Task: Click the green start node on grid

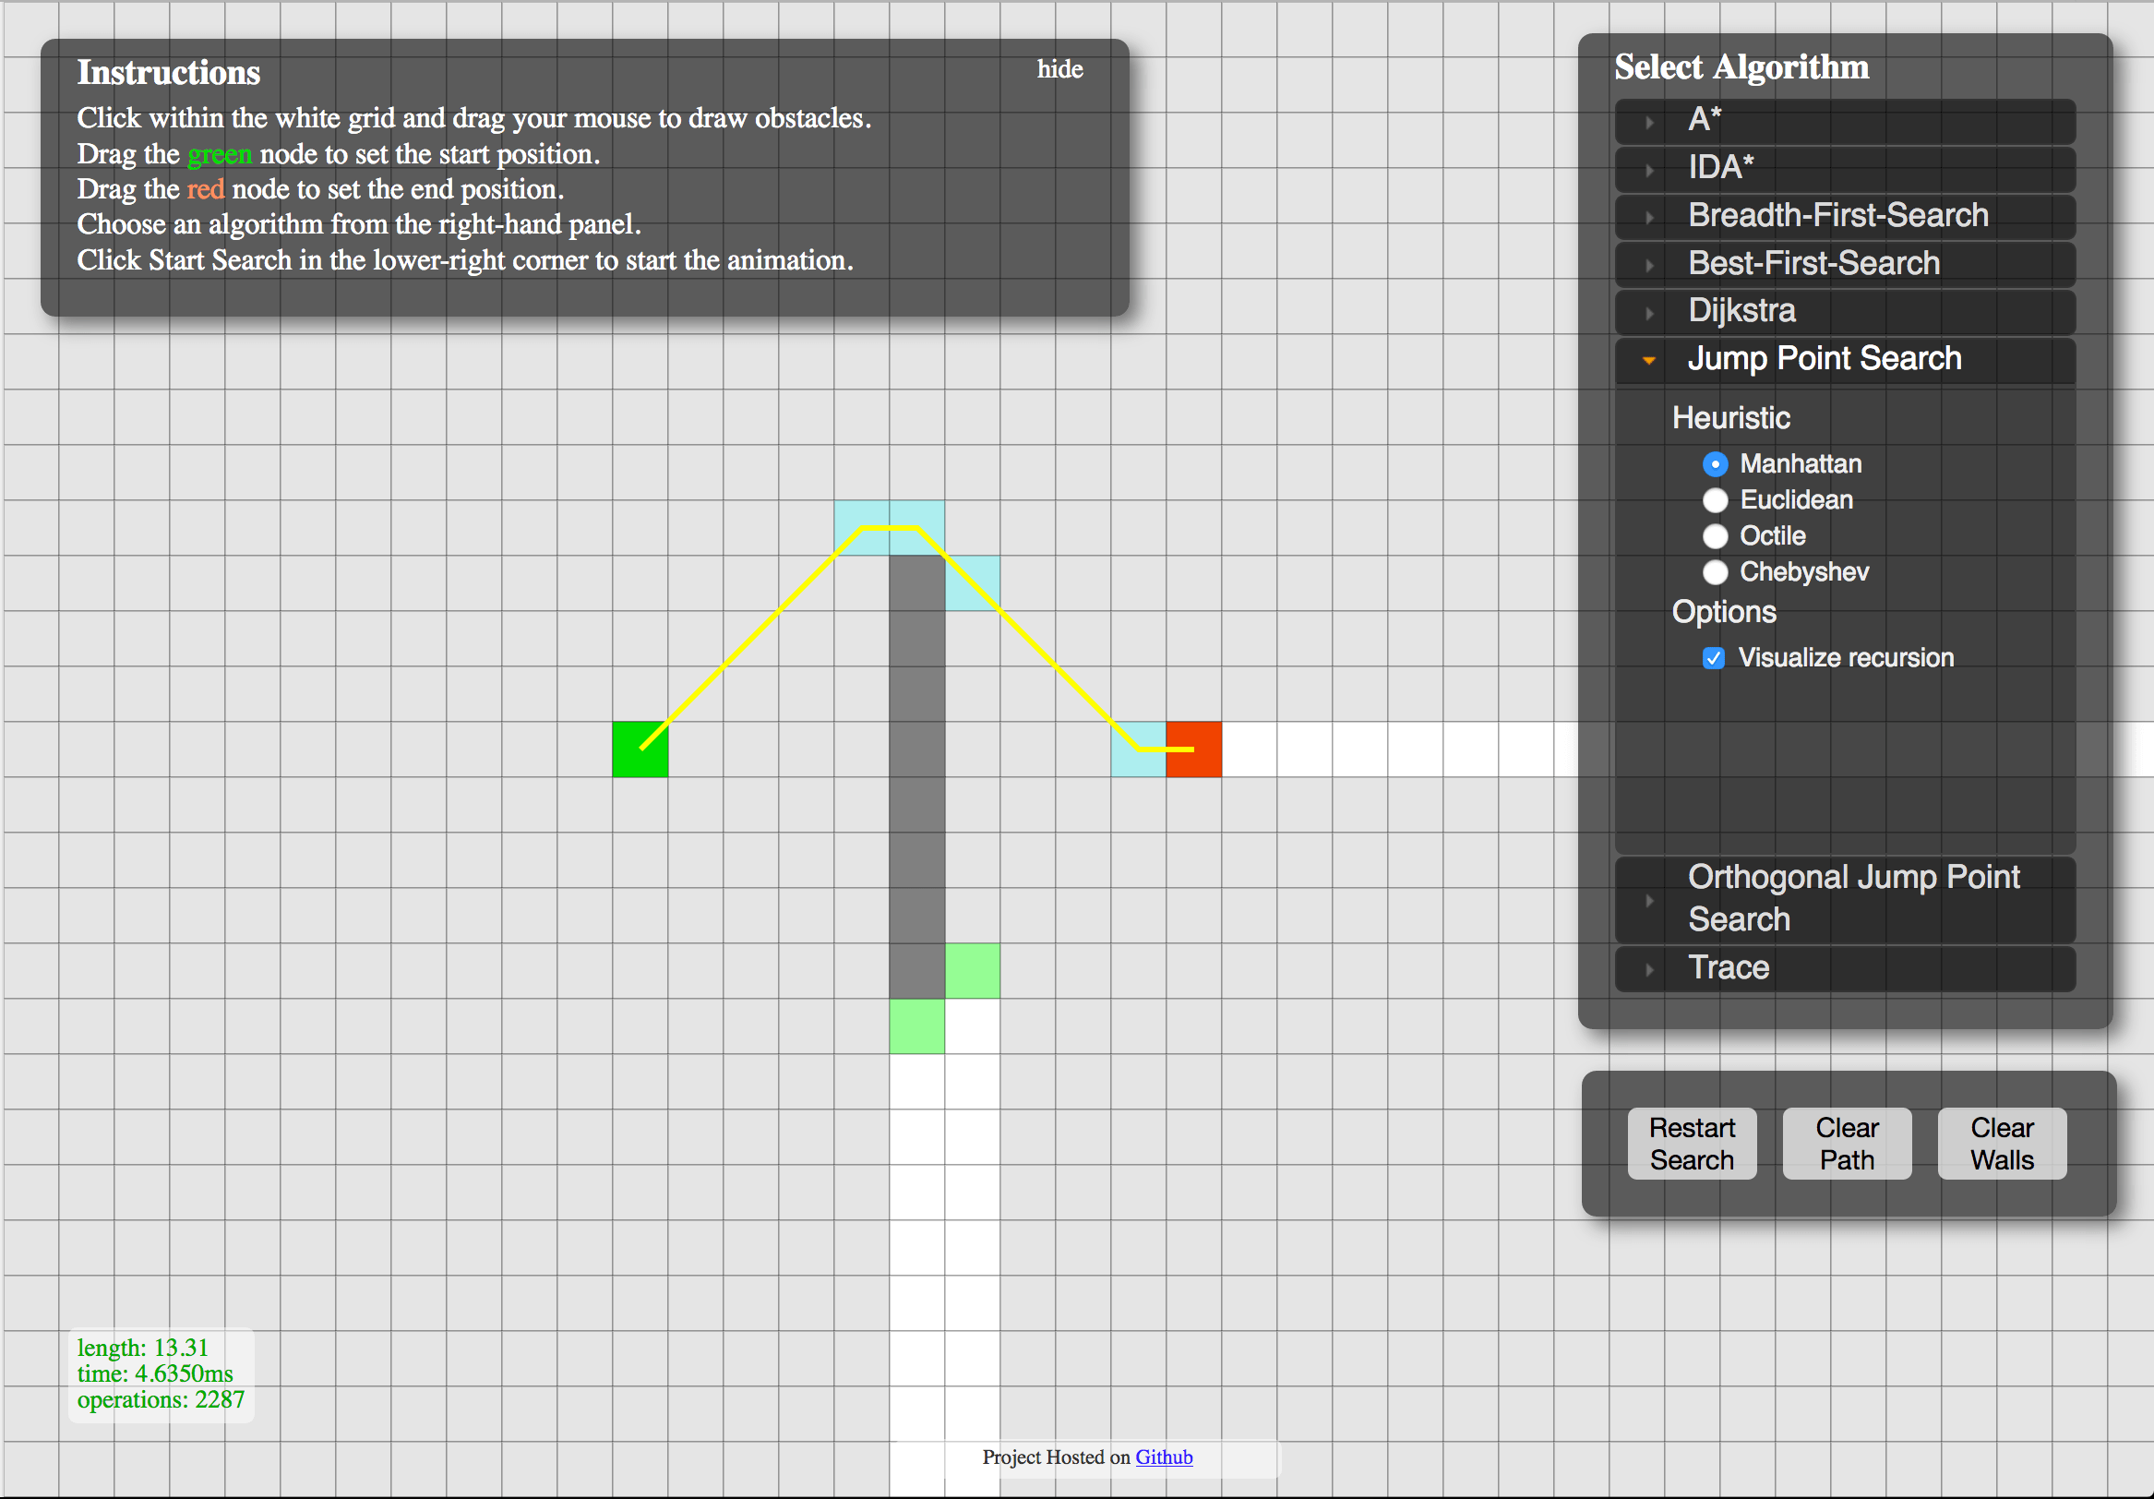Action: [x=640, y=749]
